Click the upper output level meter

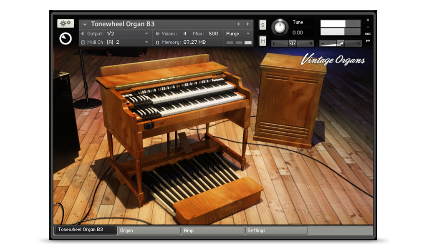[x=341, y=24]
